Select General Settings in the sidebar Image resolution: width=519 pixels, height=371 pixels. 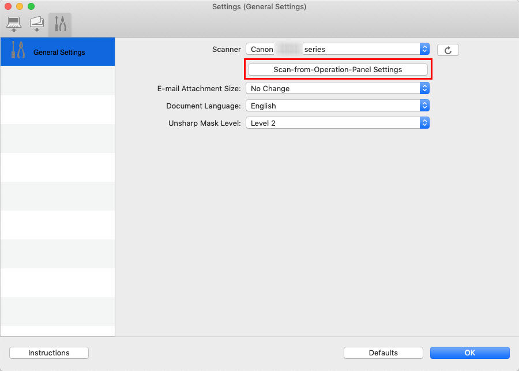[58, 52]
